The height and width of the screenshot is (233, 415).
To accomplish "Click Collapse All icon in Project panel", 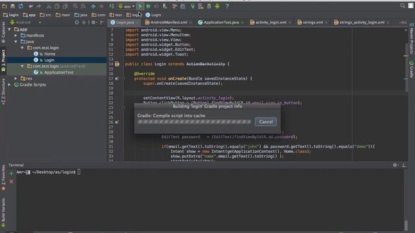I will click(x=84, y=23).
